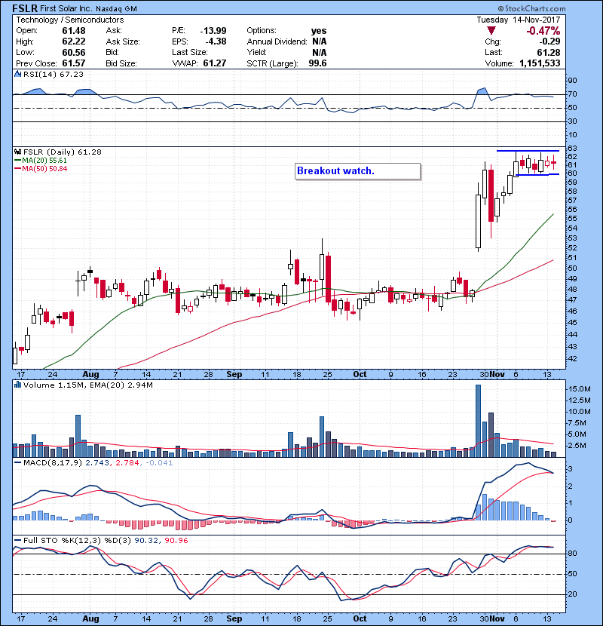Click the "Nasdaq GM" exchange label
The height and width of the screenshot is (626, 603).
(x=116, y=9)
